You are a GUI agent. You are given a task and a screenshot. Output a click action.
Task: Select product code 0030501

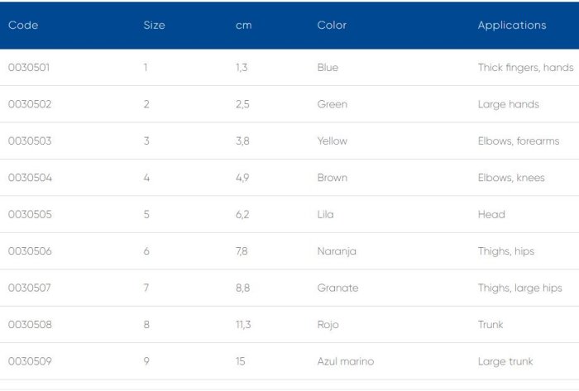[29, 68]
